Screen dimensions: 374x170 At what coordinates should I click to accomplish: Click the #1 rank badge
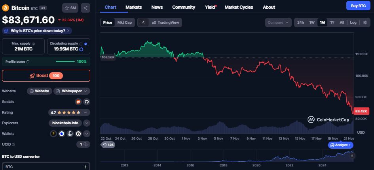(43, 8)
